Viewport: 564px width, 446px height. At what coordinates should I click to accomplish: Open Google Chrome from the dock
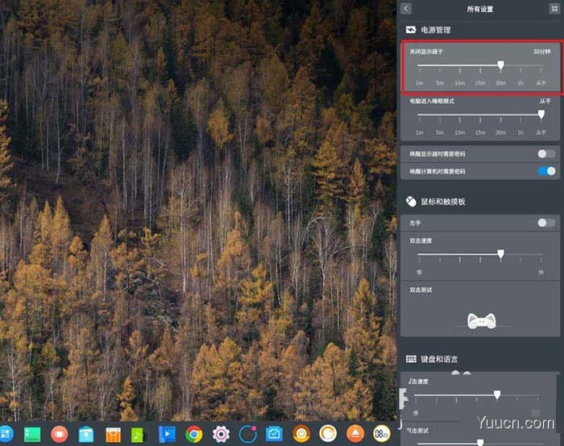[194, 435]
